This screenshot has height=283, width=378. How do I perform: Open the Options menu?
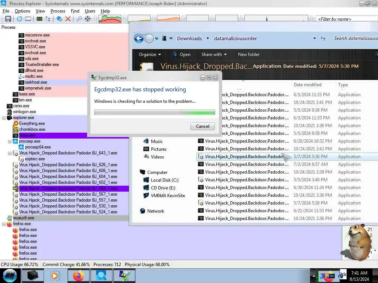point(23,11)
